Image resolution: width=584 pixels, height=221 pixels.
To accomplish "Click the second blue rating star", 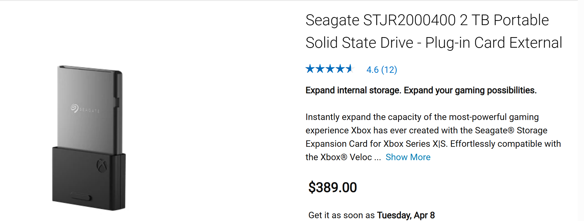I will [320, 69].
